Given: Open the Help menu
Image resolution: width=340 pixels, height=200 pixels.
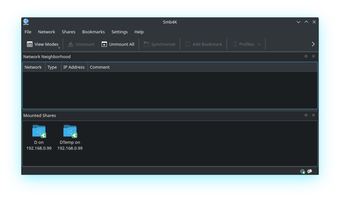Looking at the screenshot, I should pyautogui.click(x=139, y=32).
